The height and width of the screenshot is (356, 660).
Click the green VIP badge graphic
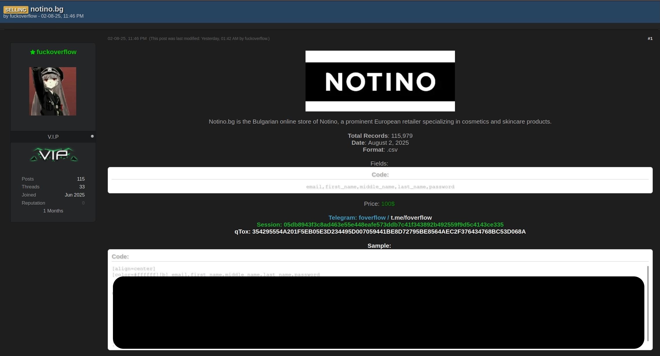click(x=54, y=155)
